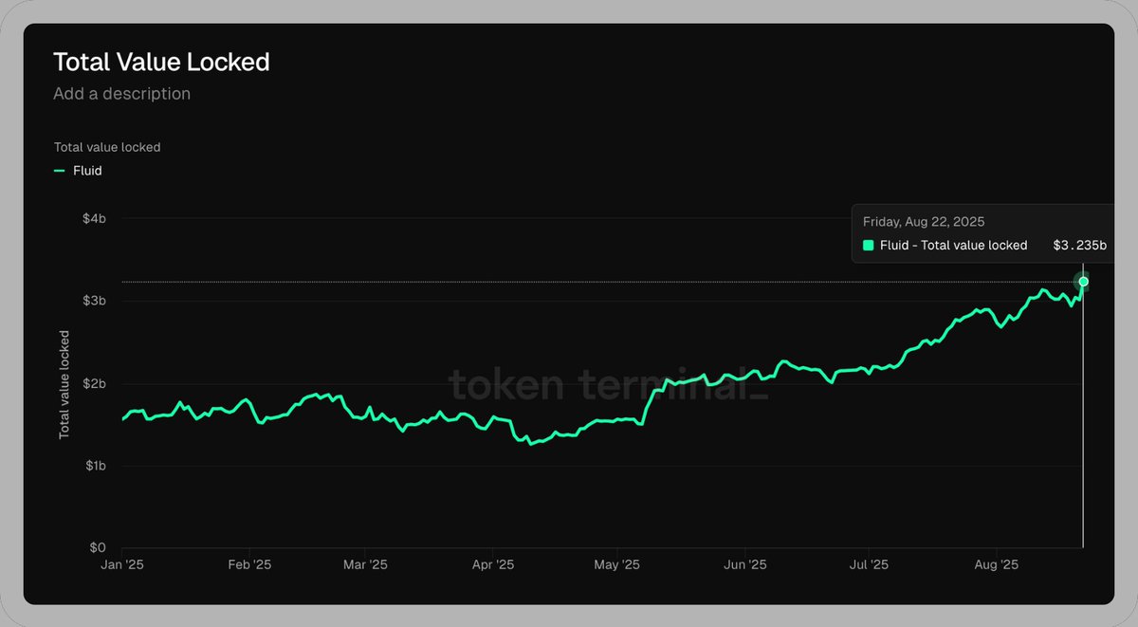1138x627 pixels.
Task: Click the Jun '25 x-axis label
Action: coord(745,564)
